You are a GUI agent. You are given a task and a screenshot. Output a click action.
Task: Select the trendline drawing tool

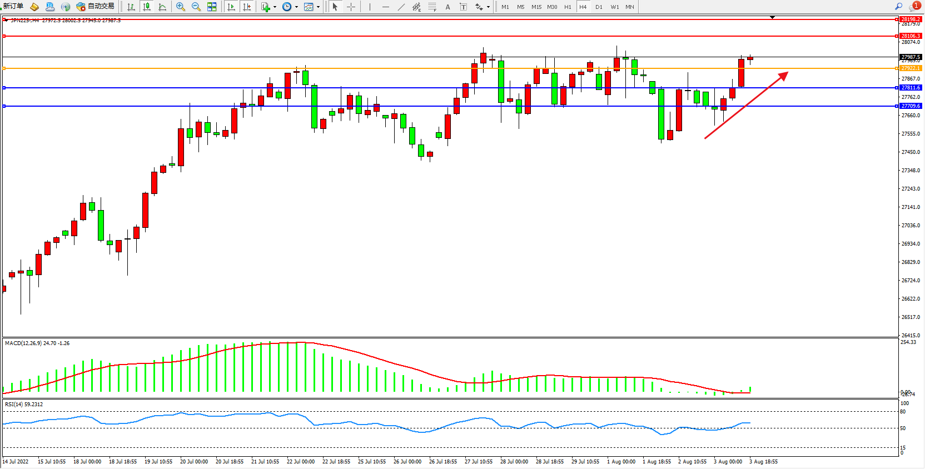pos(401,7)
